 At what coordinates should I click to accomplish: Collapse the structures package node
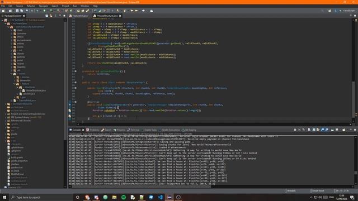click(x=17, y=87)
